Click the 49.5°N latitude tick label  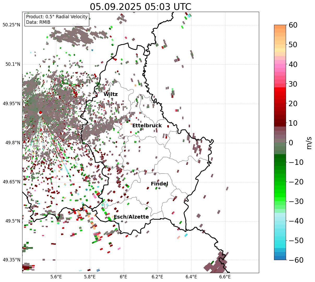point(13,221)
